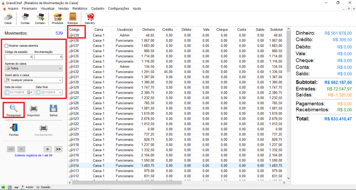
Task: Open the Caixa toolbar icon
Action: point(8,18)
